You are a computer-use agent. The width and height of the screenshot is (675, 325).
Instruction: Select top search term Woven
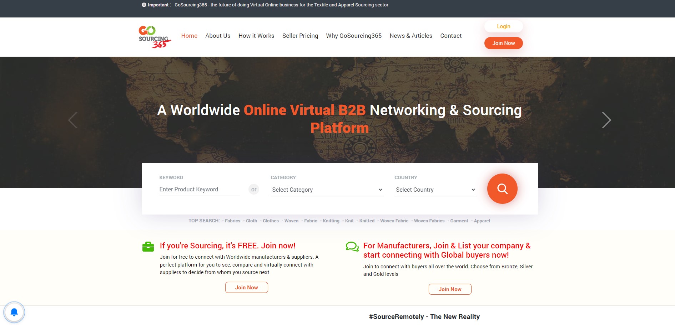292,221
